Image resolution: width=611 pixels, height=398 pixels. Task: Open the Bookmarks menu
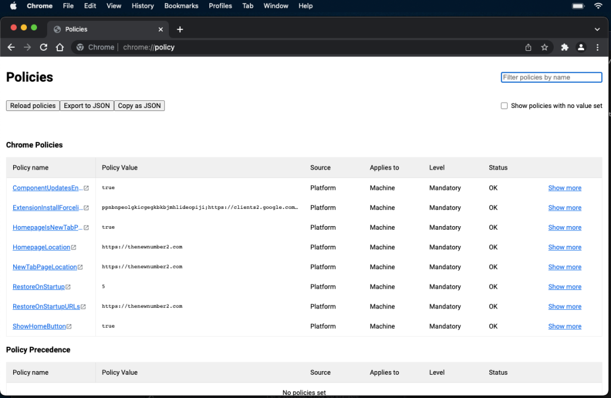(181, 6)
